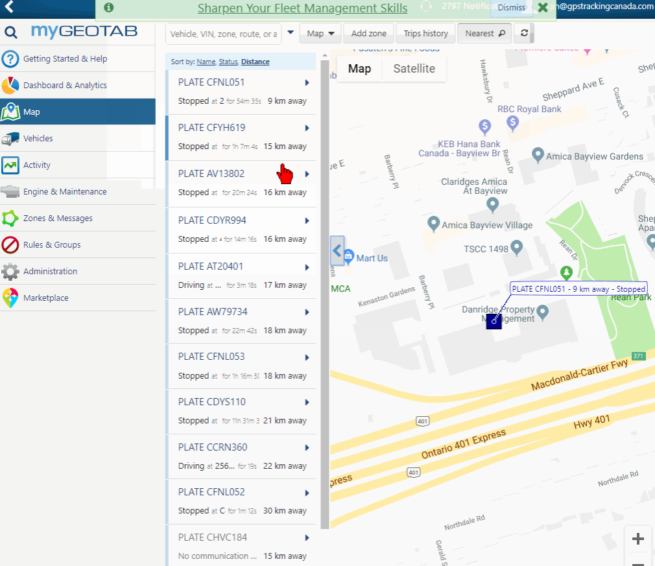
Task: Switch map to Map view tab
Action: (x=359, y=69)
